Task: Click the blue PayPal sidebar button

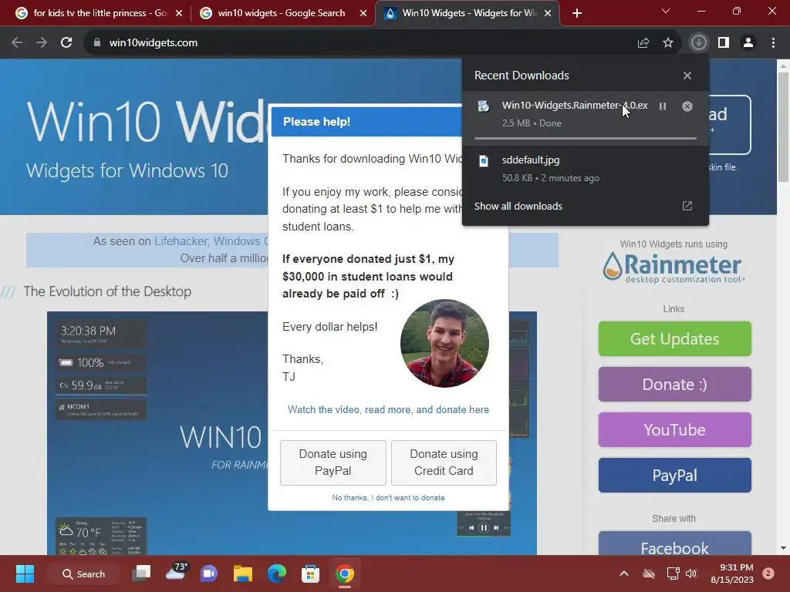Action: coord(674,475)
